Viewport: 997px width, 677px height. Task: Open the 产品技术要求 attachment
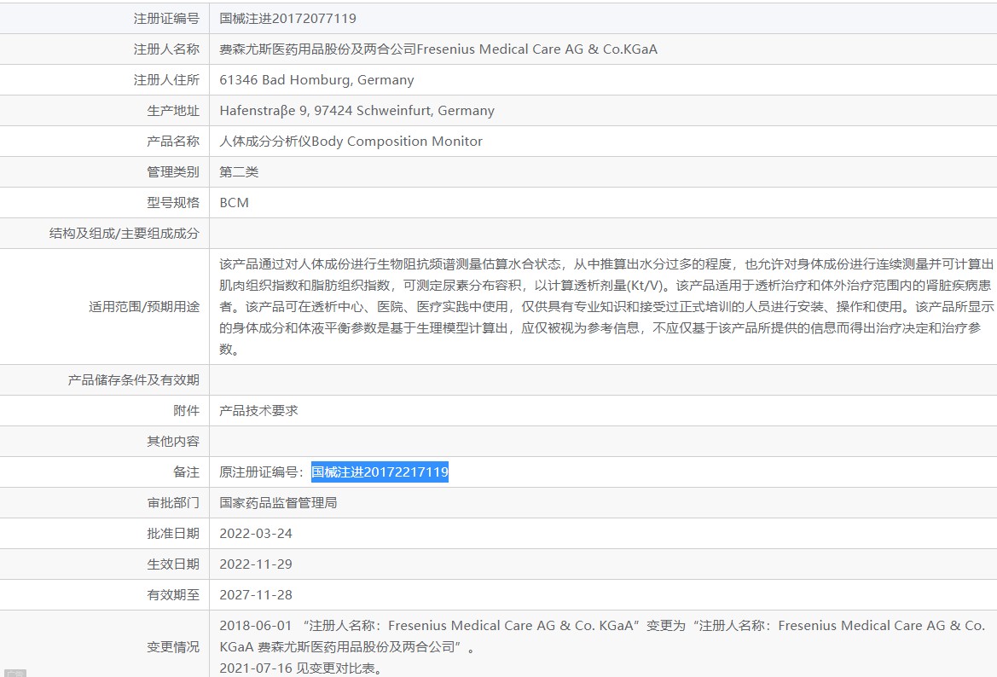[258, 411]
